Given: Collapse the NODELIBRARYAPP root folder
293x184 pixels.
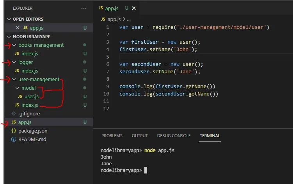Looking at the screenshot, I should point(9,36).
